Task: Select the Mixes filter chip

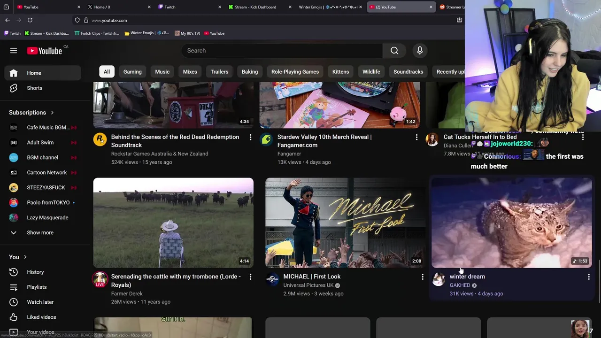Action: click(x=190, y=72)
